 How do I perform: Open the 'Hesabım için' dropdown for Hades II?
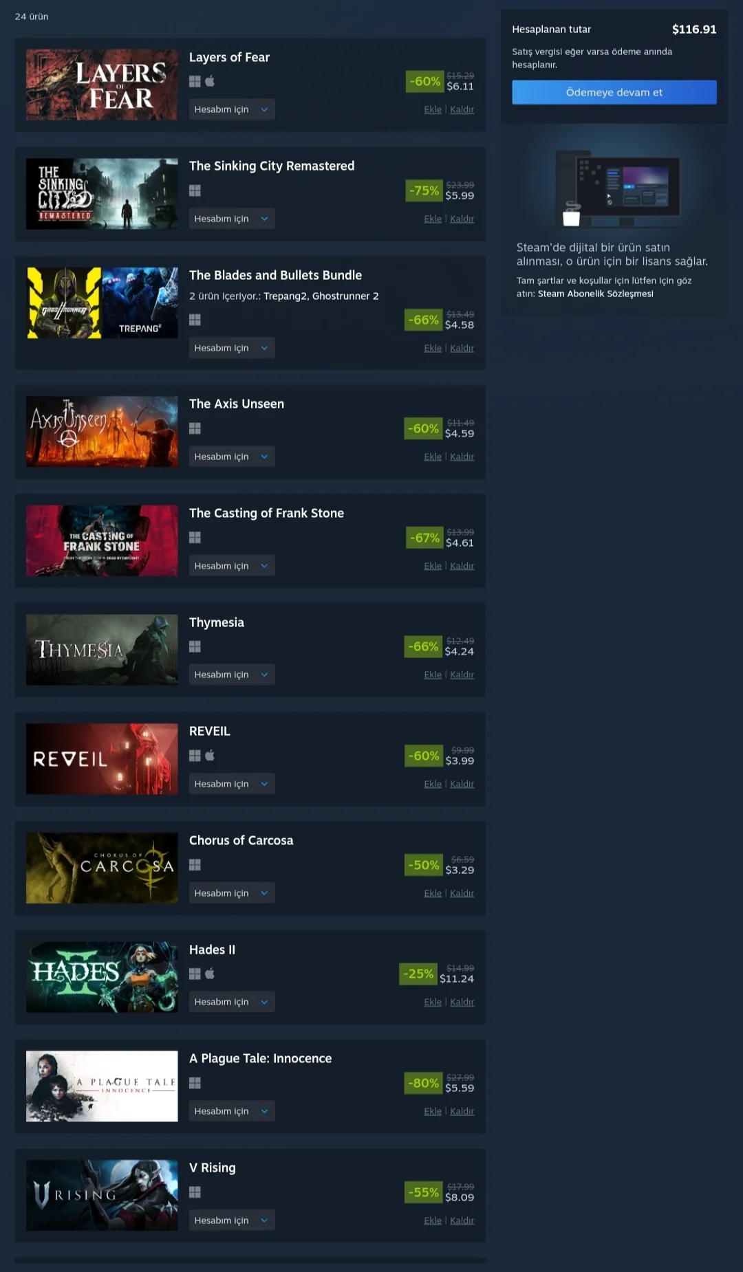pyautogui.click(x=232, y=1002)
